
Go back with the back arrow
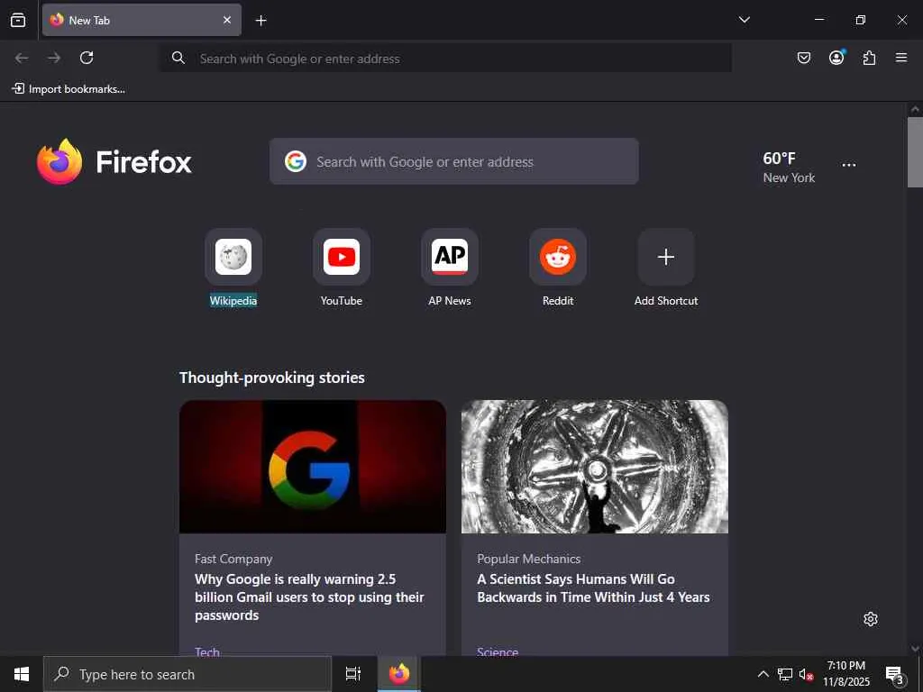(22, 58)
